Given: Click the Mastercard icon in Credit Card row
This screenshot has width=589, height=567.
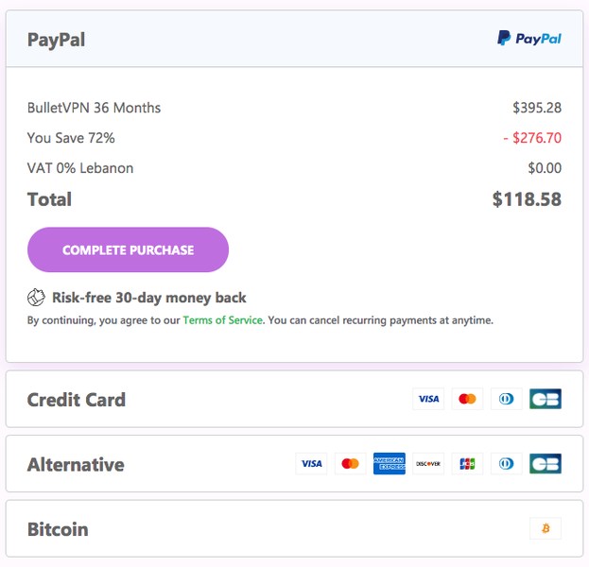Looking at the screenshot, I should tap(467, 399).
